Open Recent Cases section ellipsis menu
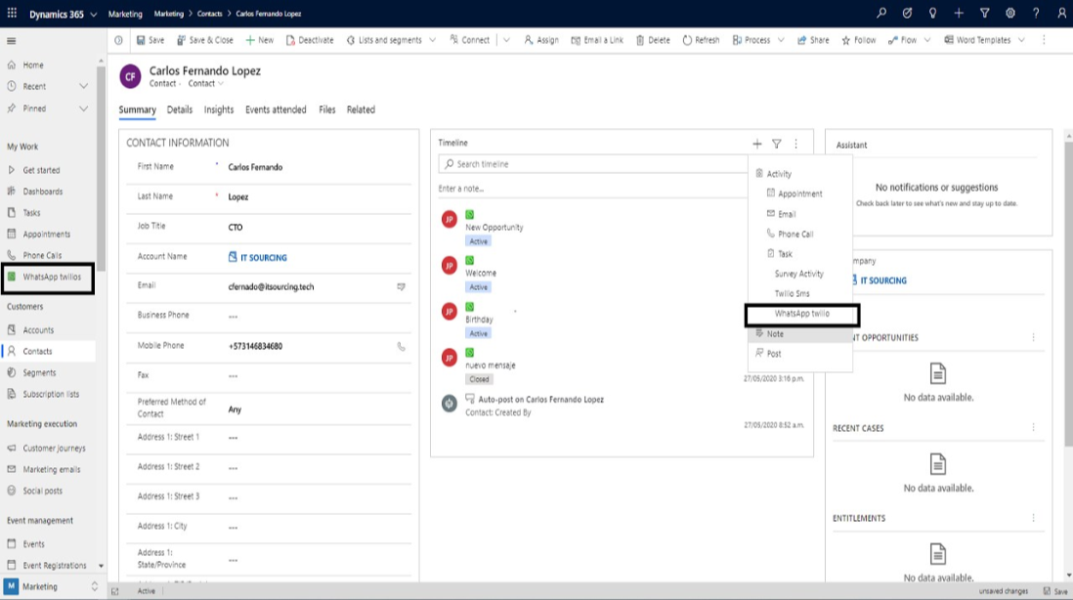The height and width of the screenshot is (600, 1073). pos(1033,428)
